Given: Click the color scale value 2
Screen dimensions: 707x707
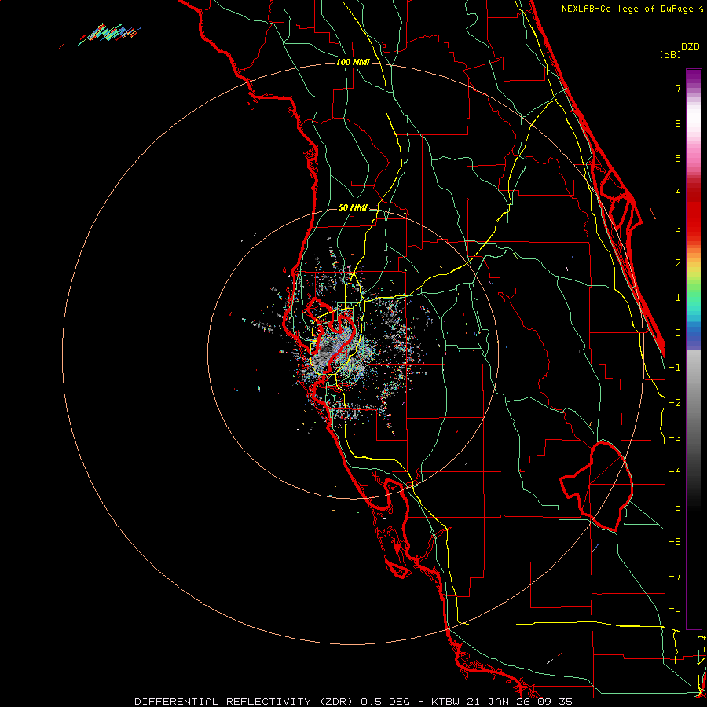Looking at the screenshot, I should click(678, 263).
